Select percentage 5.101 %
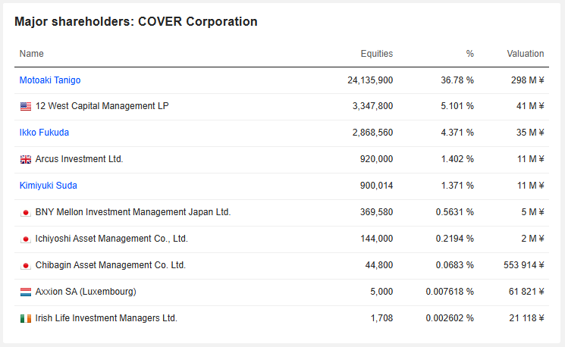Image resolution: width=565 pixels, height=347 pixels. click(457, 106)
